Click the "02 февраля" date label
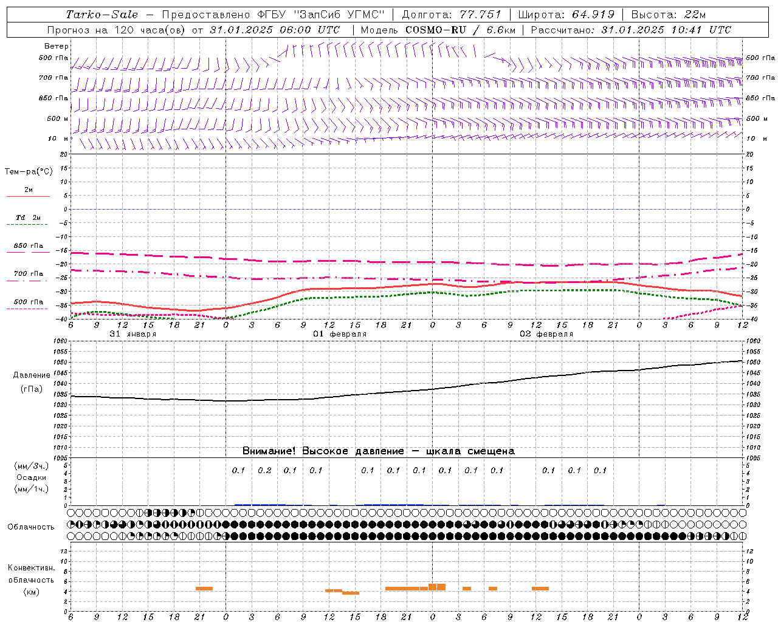The height and width of the screenshot is (622, 778). point(546,334)
